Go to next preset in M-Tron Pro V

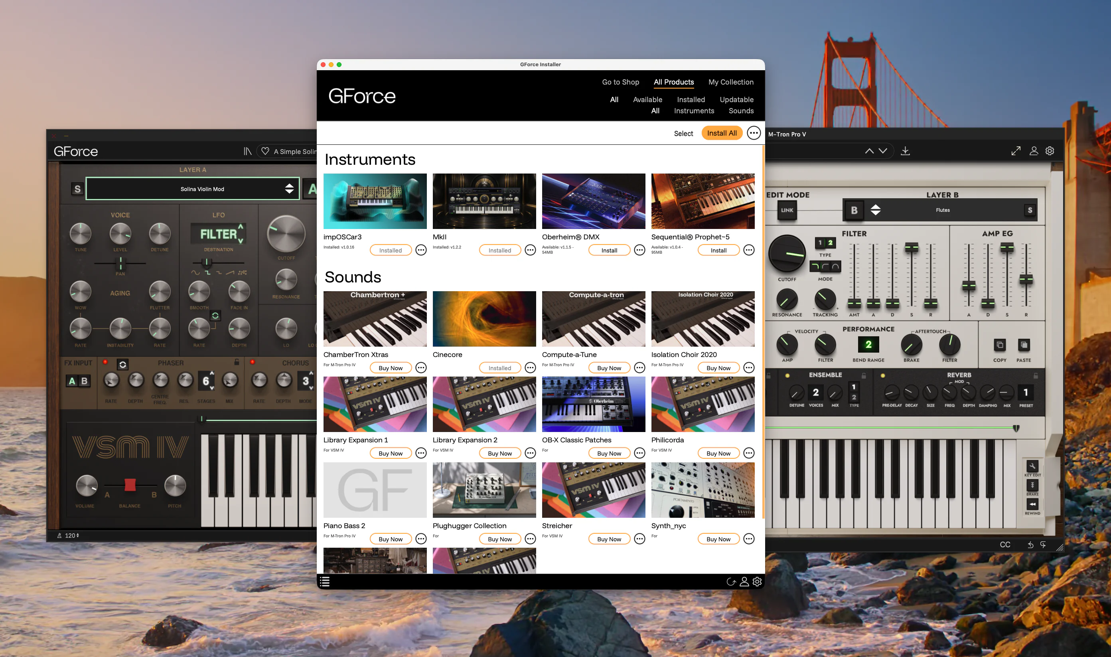click(x=882, y=151)
